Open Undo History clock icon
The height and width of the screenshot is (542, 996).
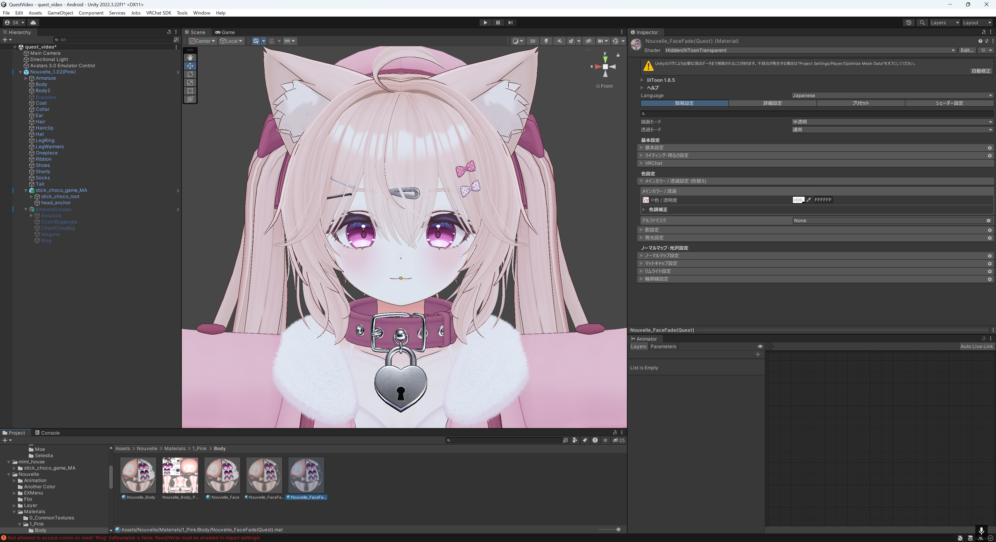tap(909, 22)
